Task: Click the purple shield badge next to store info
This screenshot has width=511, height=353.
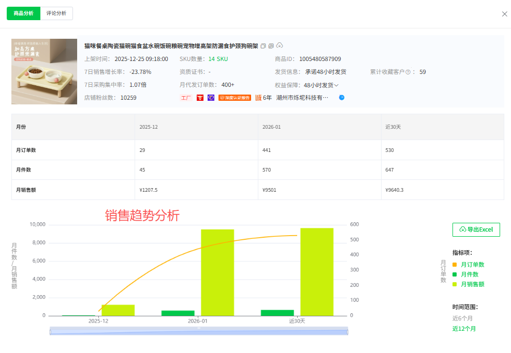Action: (x=210, y=98)
